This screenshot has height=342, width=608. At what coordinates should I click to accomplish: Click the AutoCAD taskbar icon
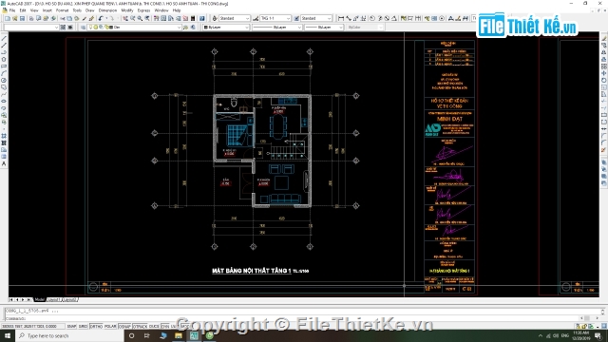tap(194, 335)
